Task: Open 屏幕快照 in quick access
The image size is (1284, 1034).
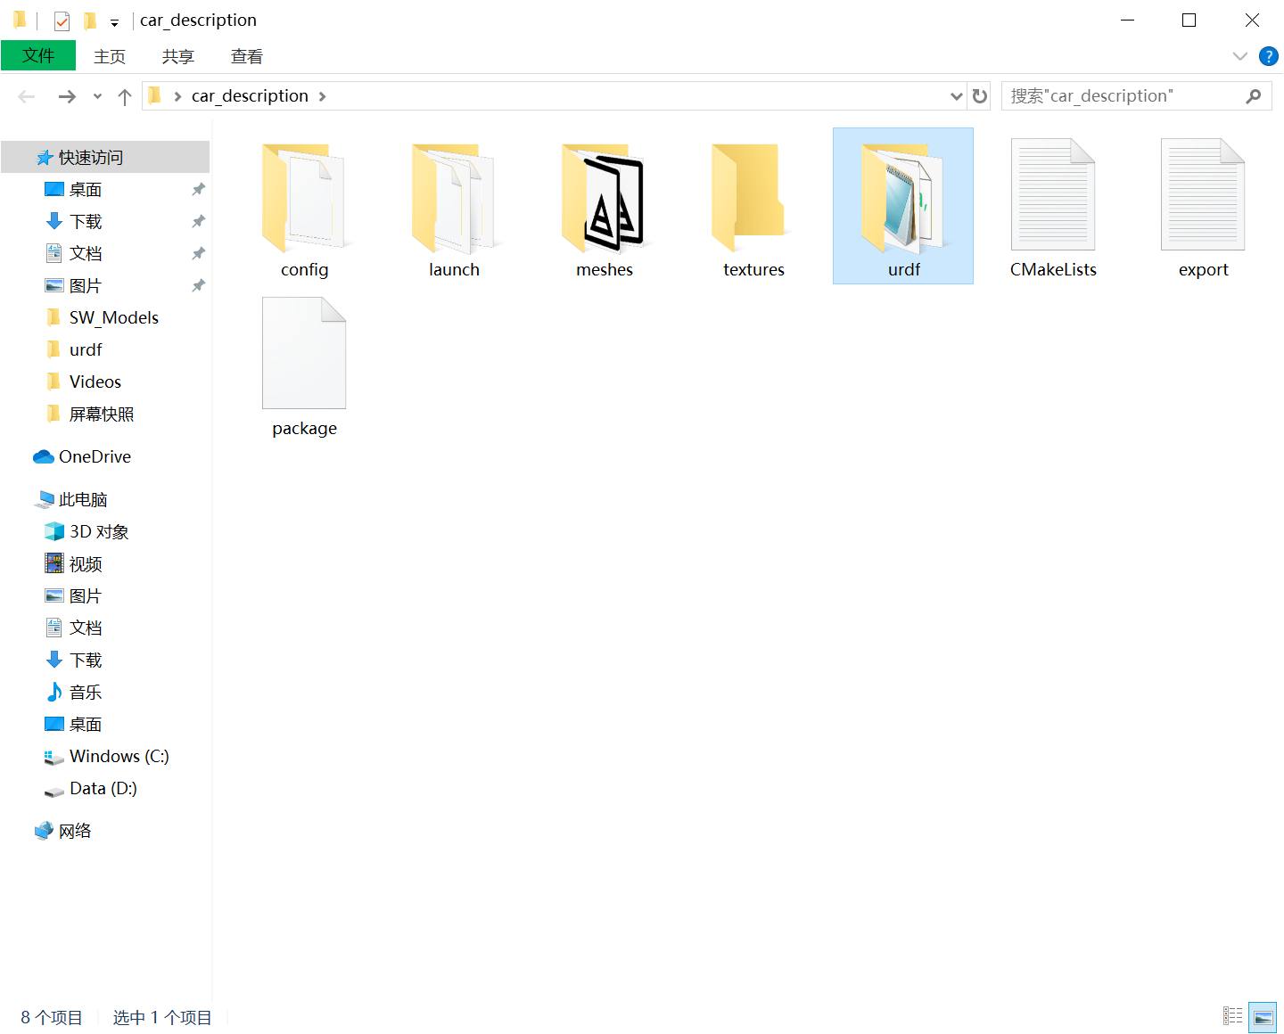Action: pyautogui.click(x=89, y=414)
